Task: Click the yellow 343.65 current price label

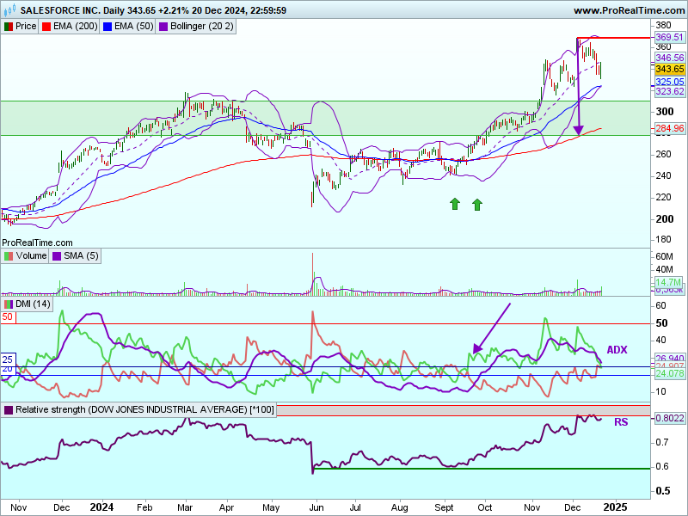Action: (669, 69)
